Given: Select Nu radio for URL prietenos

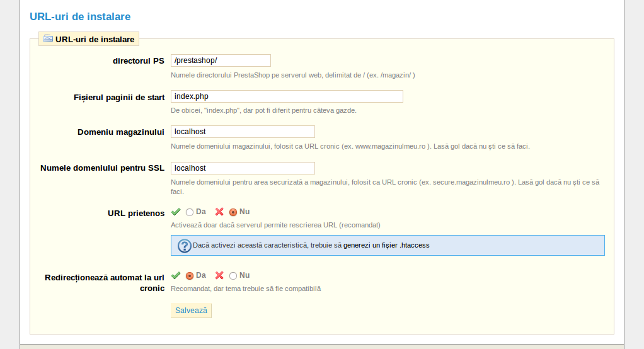Looking at the screenshot, I should click(233, 212).
